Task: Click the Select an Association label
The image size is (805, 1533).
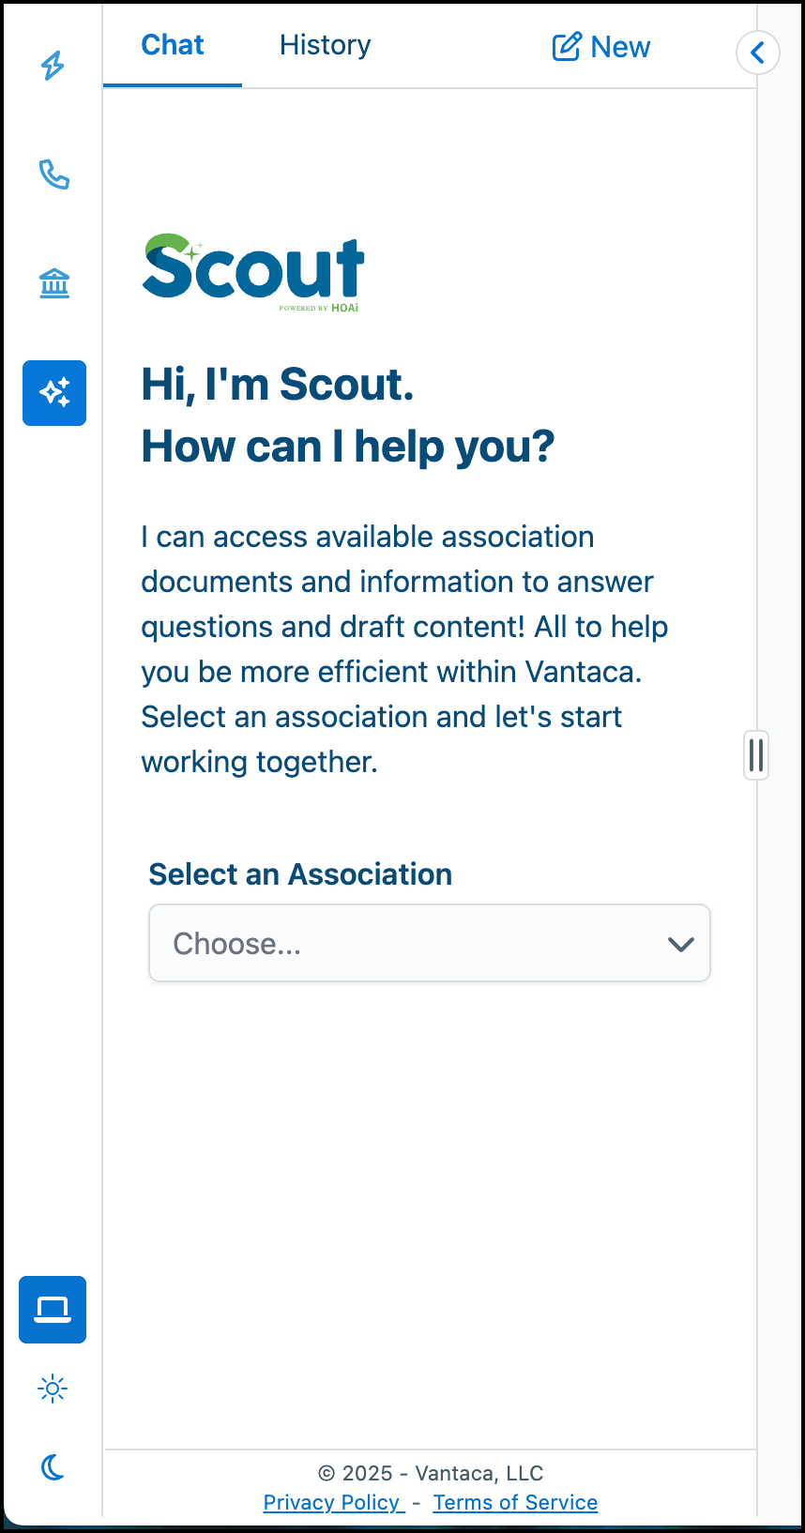Action: (300, 874)
